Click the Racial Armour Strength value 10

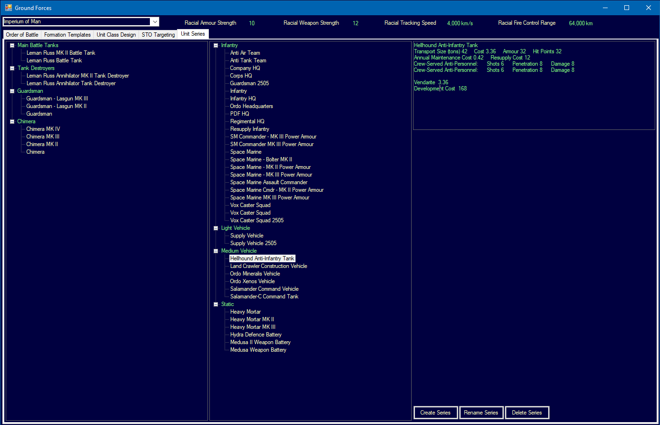pyautogui.click(x=252, y=23)
